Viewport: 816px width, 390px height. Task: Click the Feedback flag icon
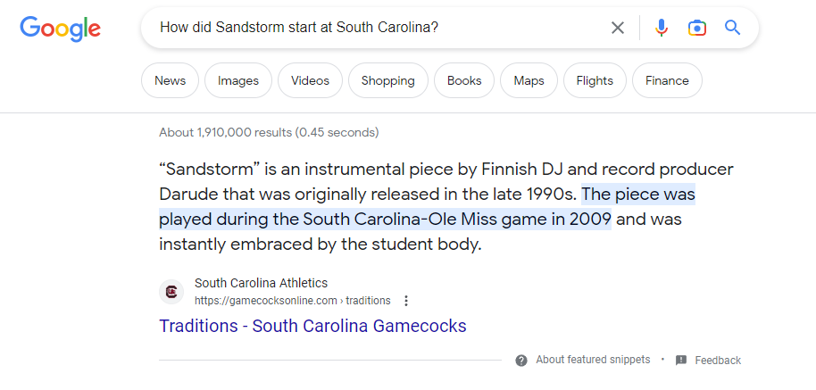pos(680,360)
